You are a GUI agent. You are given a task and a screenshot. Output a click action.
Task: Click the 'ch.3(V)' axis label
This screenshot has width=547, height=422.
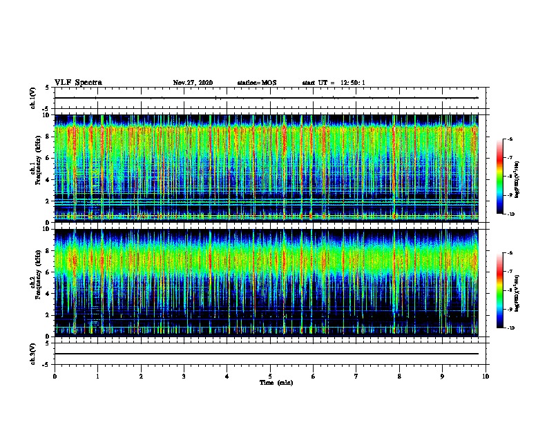point(32,354)
